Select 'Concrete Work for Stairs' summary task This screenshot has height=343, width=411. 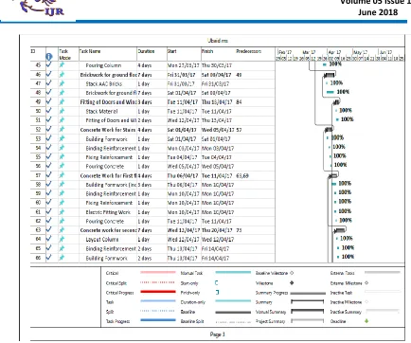tap(108, 130)
